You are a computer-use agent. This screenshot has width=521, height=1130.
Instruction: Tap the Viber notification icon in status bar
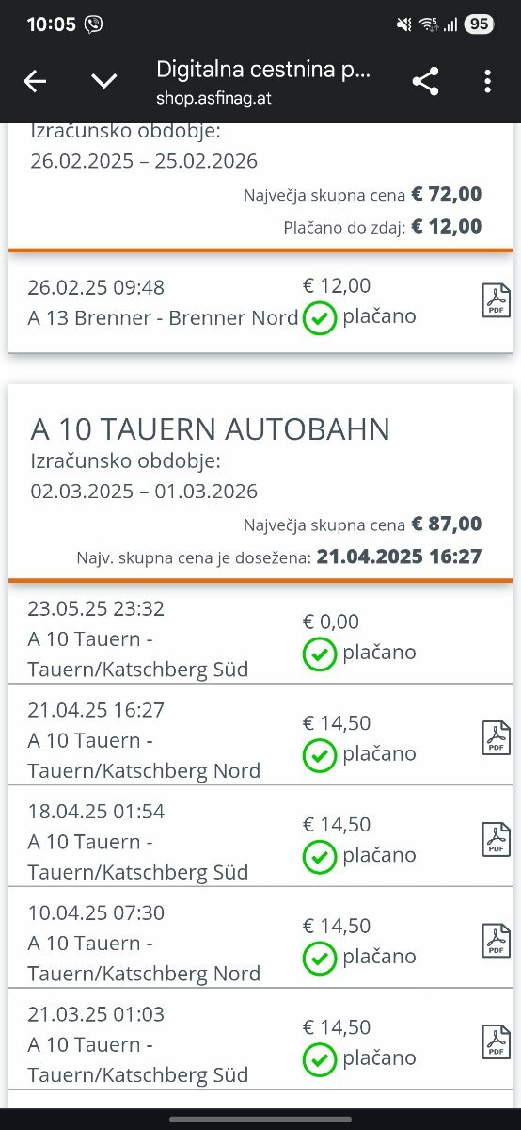click(93, 24)
